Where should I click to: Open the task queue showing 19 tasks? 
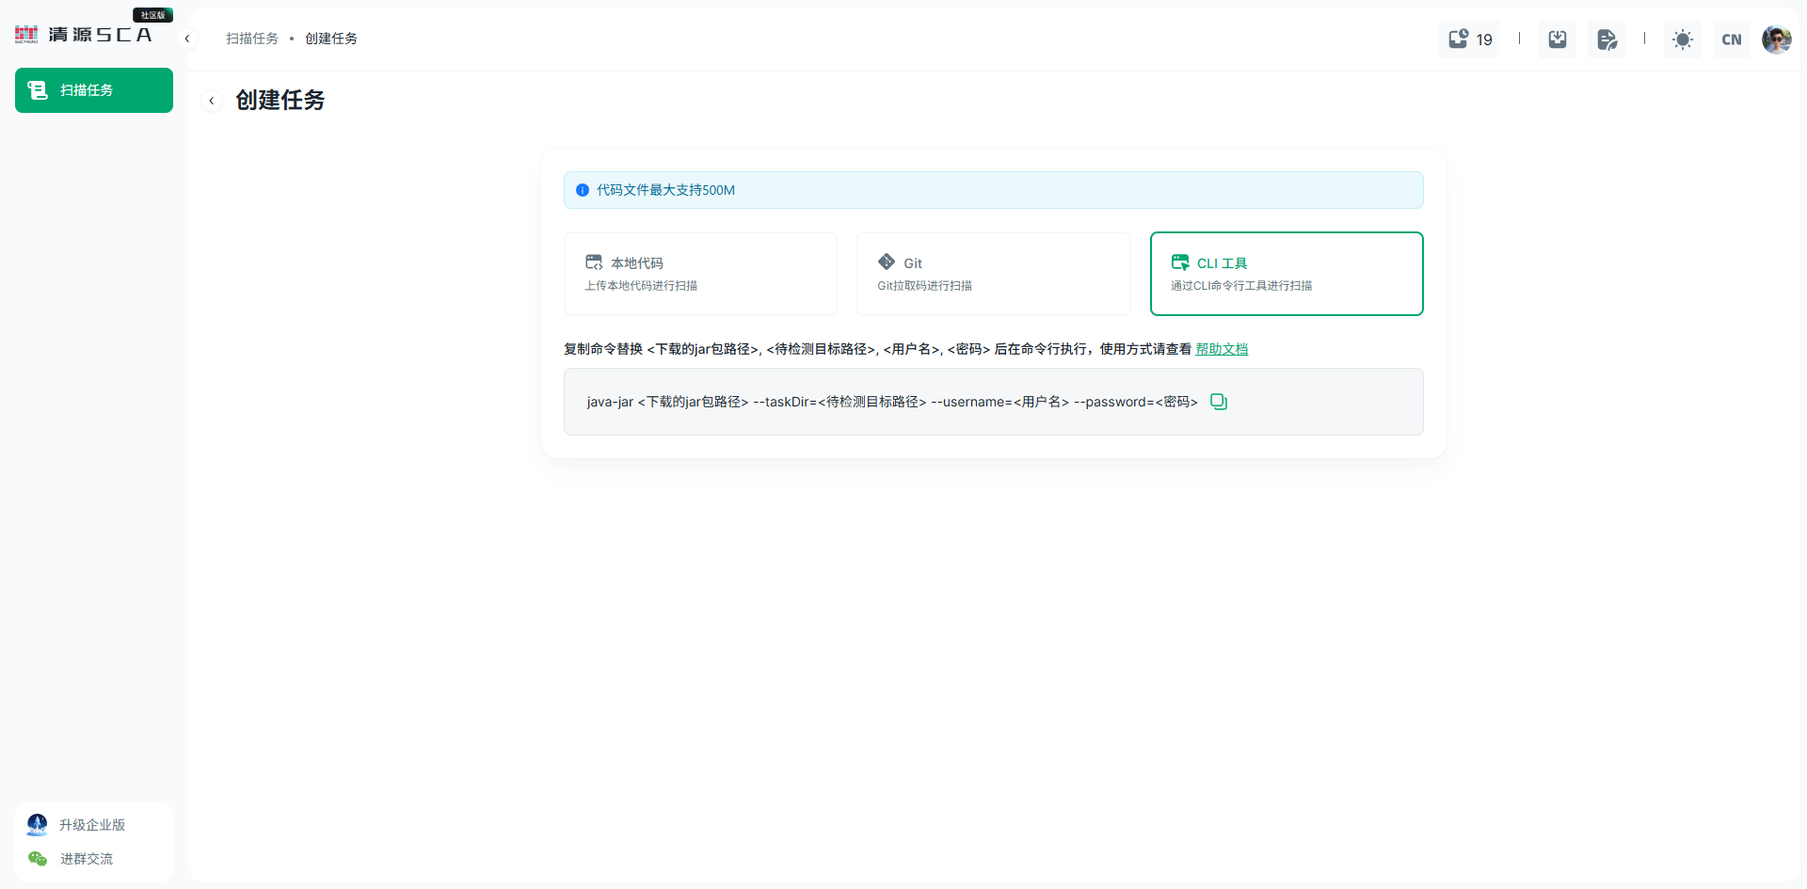(1469, 39)
